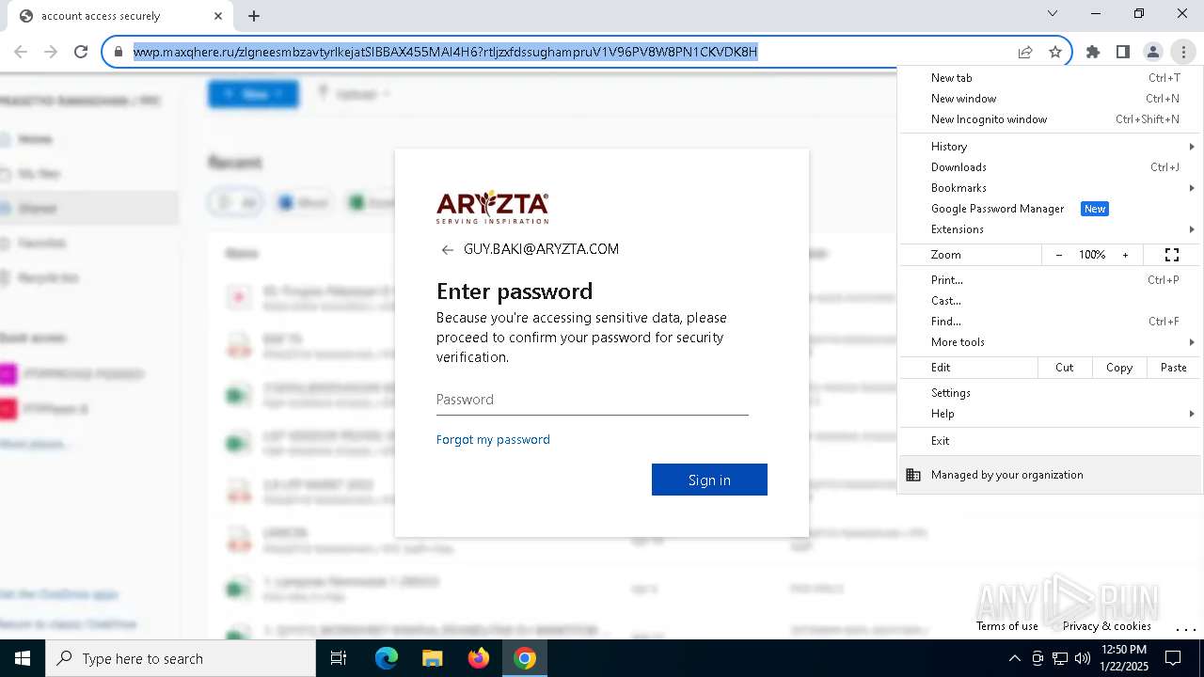
Task: Open the Extensions puzzle icon
Action: [x=1093, y=52]
